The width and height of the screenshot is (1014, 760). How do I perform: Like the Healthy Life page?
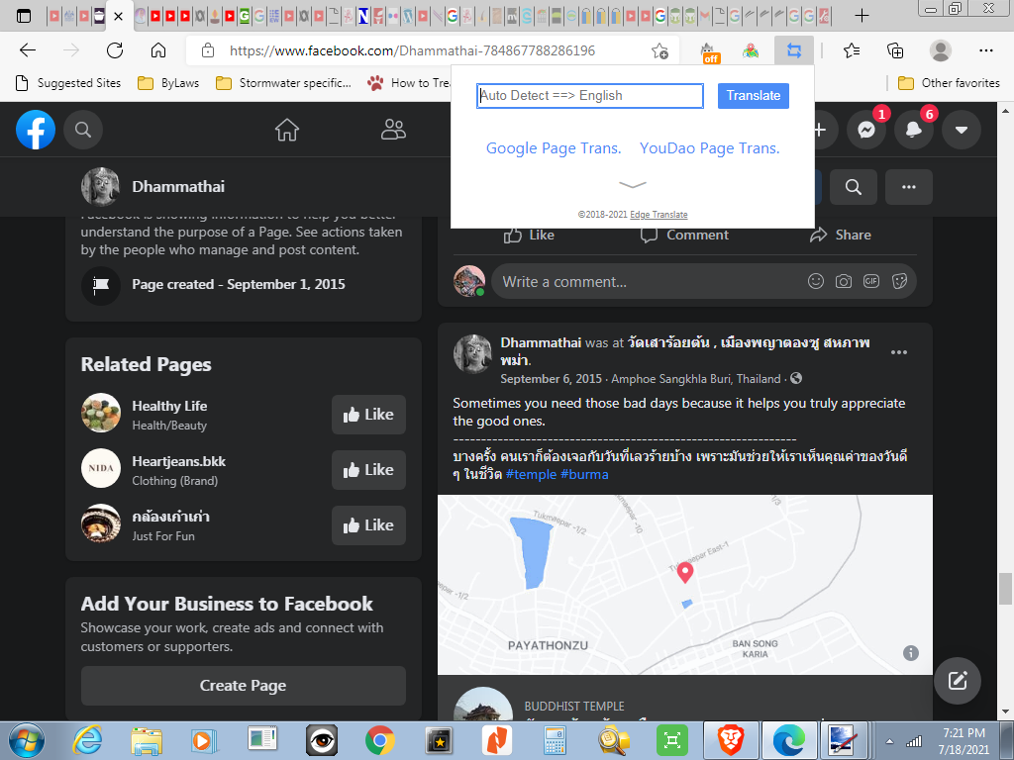(368, 415)
